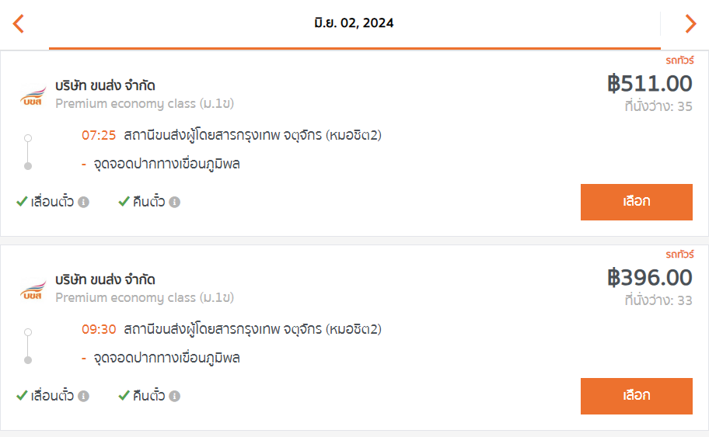709x437 pixels.
Task: Click route stop marker on 07:25 trip
Action: coord(27,152)
